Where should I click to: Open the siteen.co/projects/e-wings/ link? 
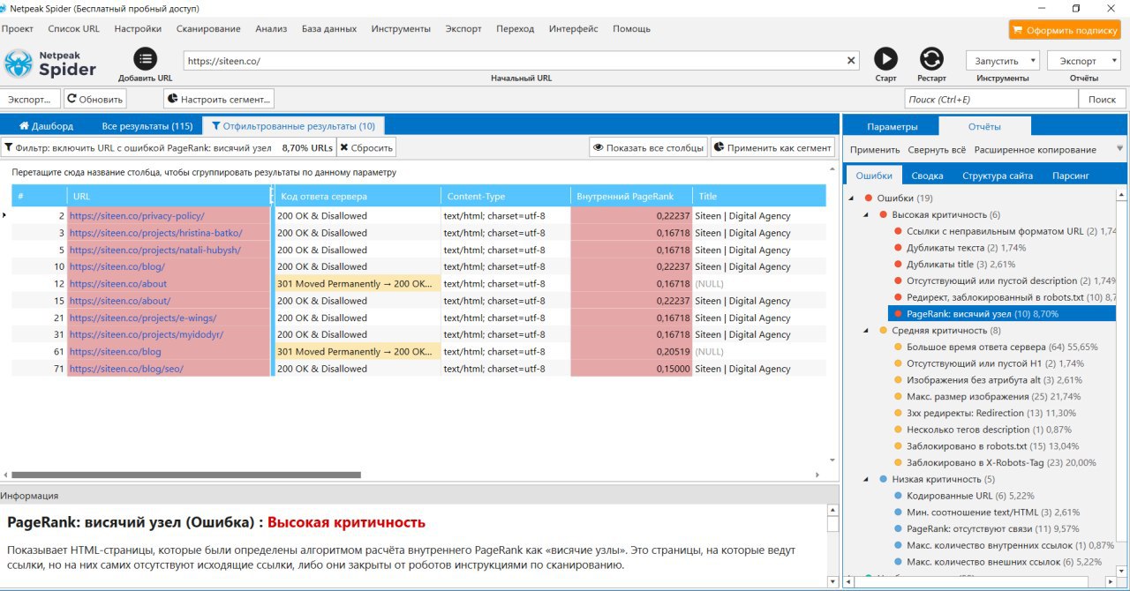click(143, 318)
